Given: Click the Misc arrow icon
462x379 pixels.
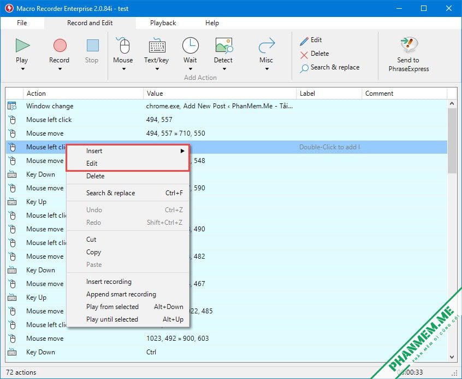Looking at the screenshot, I should [x=266, y=46].
